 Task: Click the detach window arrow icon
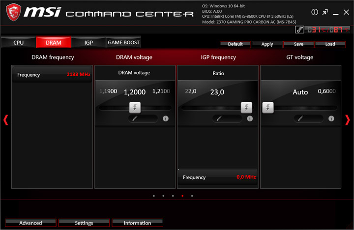(325, 12)
